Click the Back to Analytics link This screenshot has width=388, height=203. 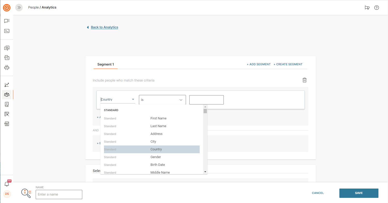(105, 27)
